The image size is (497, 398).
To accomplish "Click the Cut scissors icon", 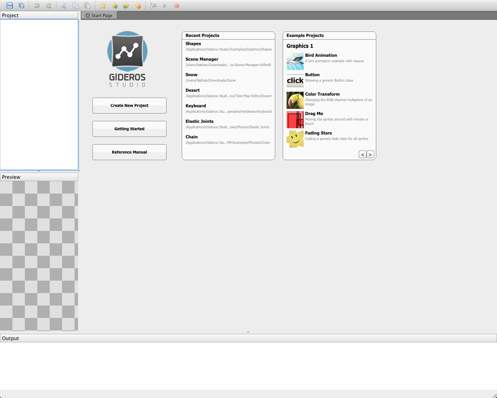I will (x=64, y=5).
